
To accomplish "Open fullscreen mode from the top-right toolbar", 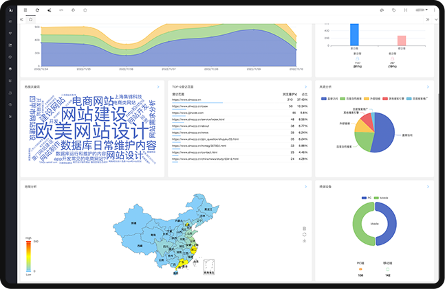I will (x=406, y=10).
